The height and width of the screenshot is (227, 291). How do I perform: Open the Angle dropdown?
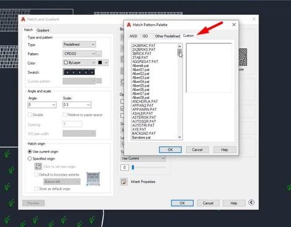pyautogui.click(x=42, y=105)
